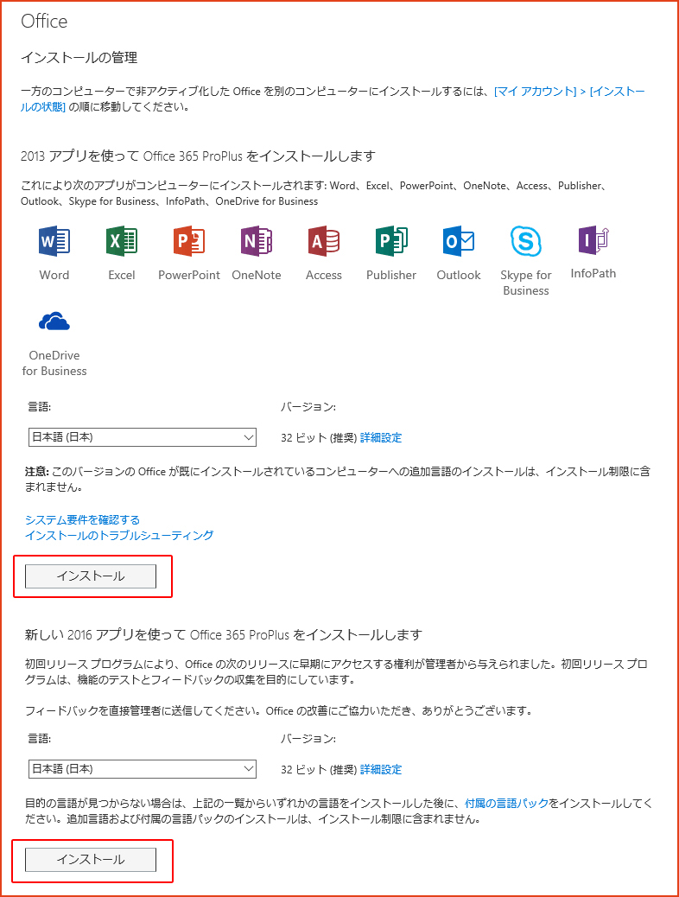This screenshot has height=897, width=679.
Task: Click the バージョン: label in the 2016 section
Action: click(308, 739)
